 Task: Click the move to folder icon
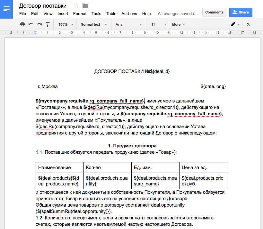[85, 6]
